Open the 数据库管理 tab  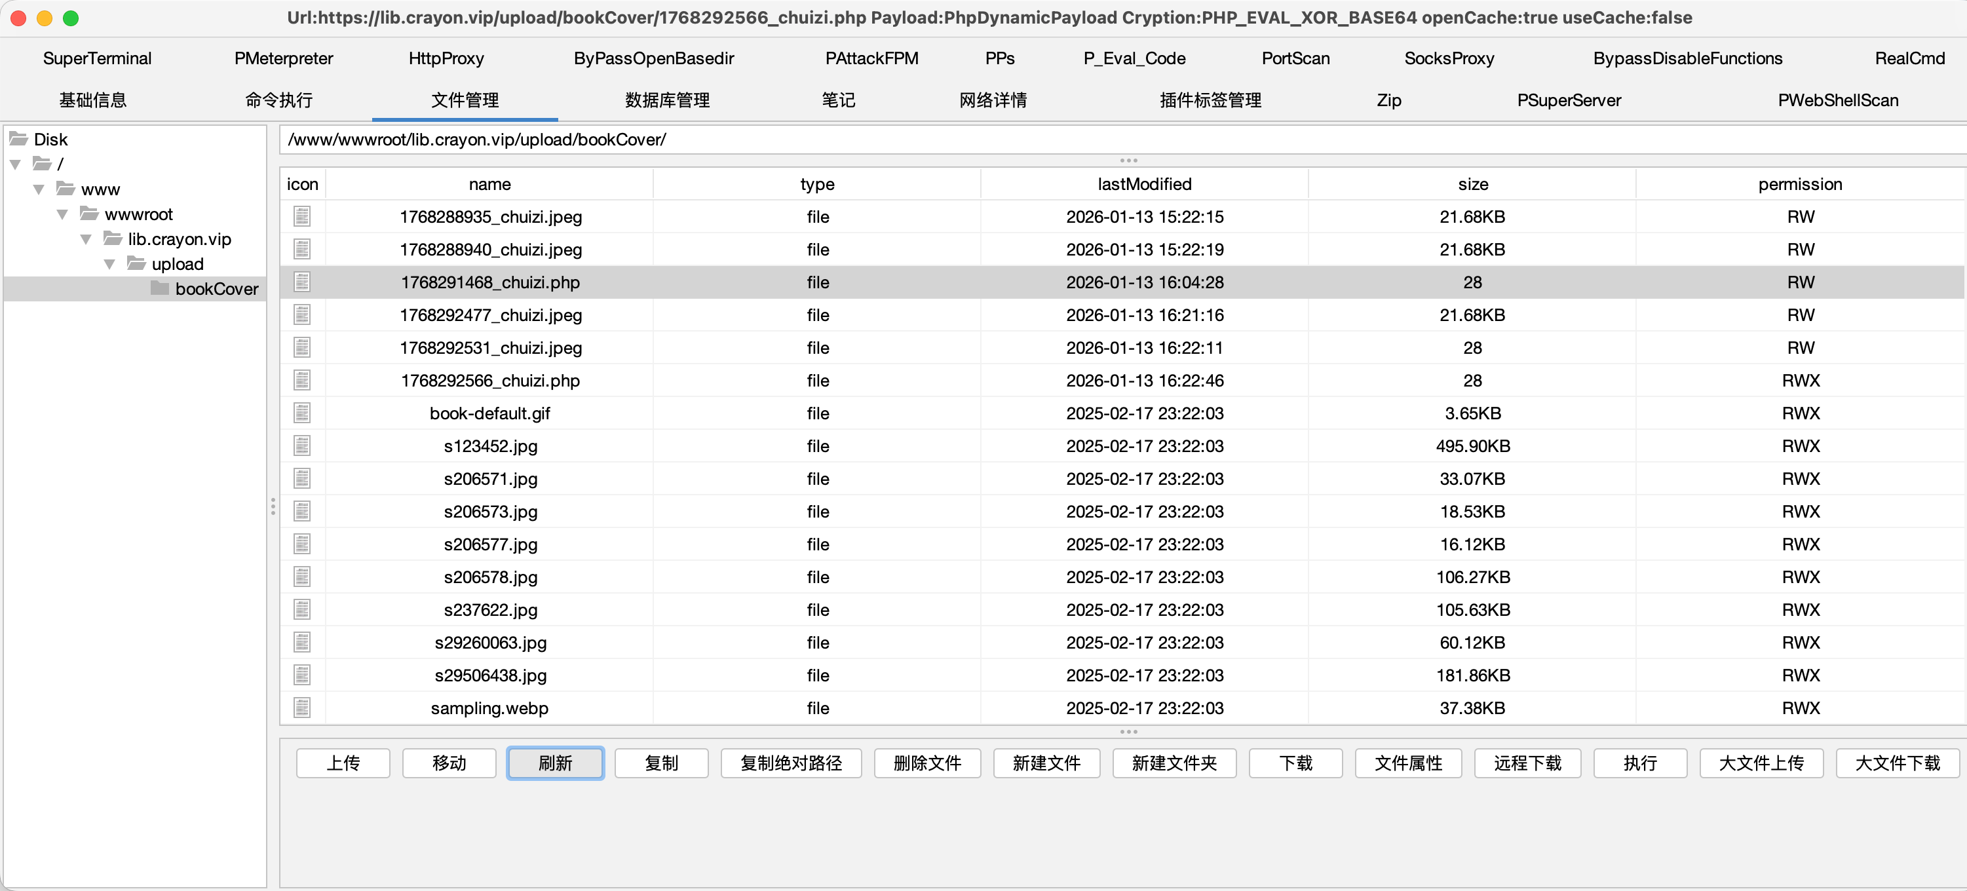tap(666, 100)
